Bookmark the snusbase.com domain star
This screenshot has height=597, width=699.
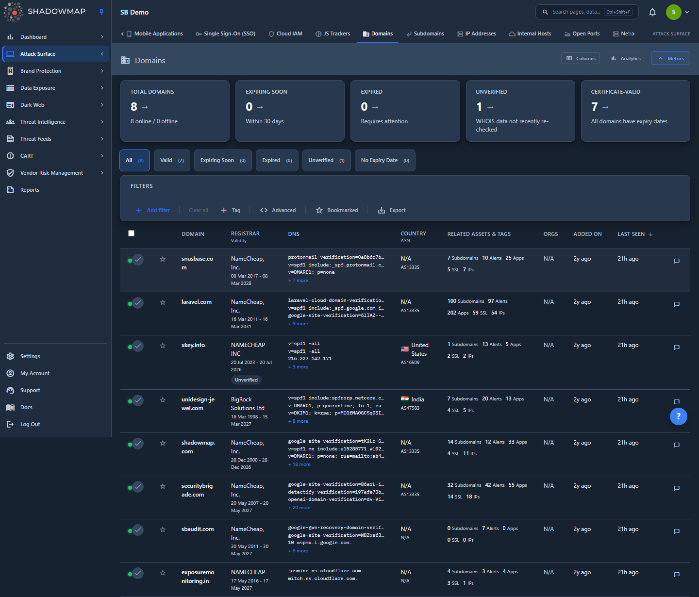pyautogui.click(x=163, y=259)
